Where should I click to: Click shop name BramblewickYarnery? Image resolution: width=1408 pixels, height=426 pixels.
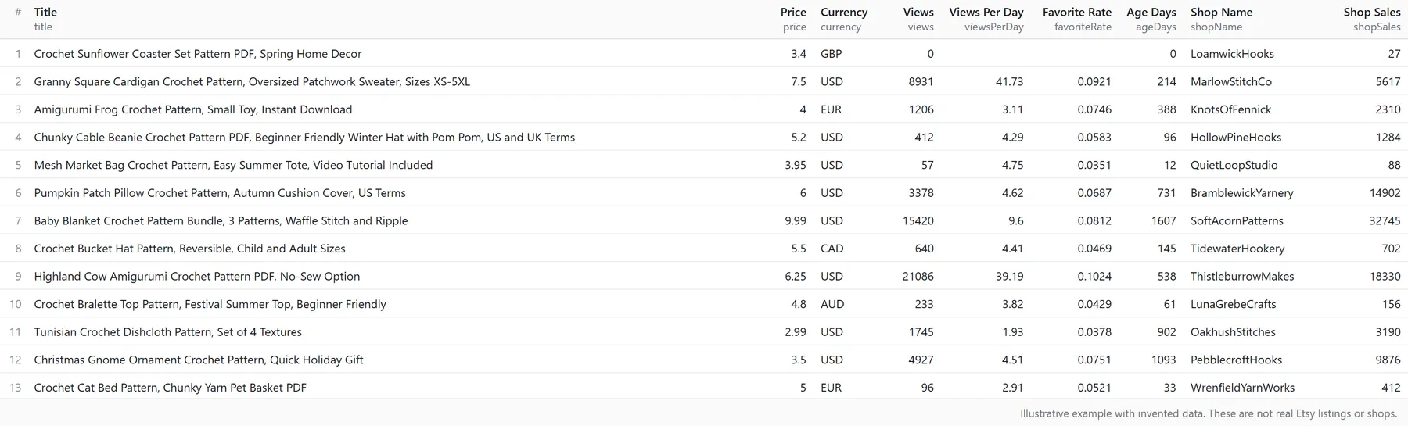pos(1242,192)
